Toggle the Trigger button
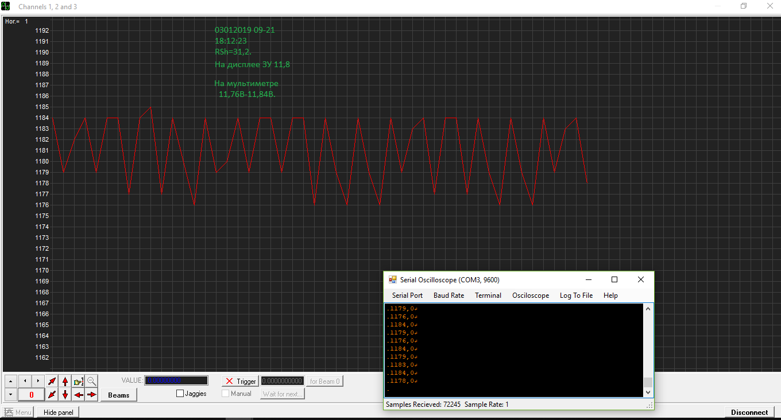Image resolution: width=781 pixels, height=420 pixels. click(x=240, y=381)
